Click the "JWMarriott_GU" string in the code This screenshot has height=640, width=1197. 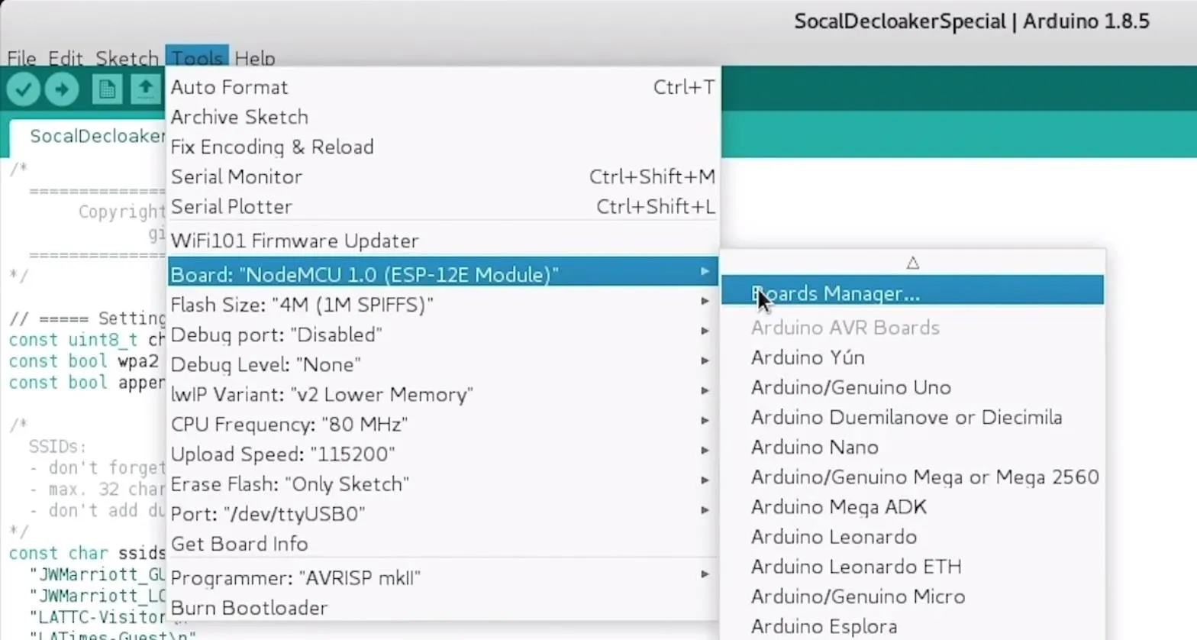coord(98,574)
